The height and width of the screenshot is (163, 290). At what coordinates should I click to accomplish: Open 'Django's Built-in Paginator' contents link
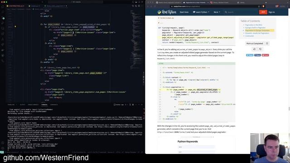pyautogui.click(x=255, y=28)
